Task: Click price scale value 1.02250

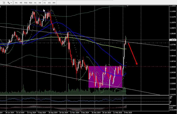Action: pyautogui.click(x=173, y=89)
